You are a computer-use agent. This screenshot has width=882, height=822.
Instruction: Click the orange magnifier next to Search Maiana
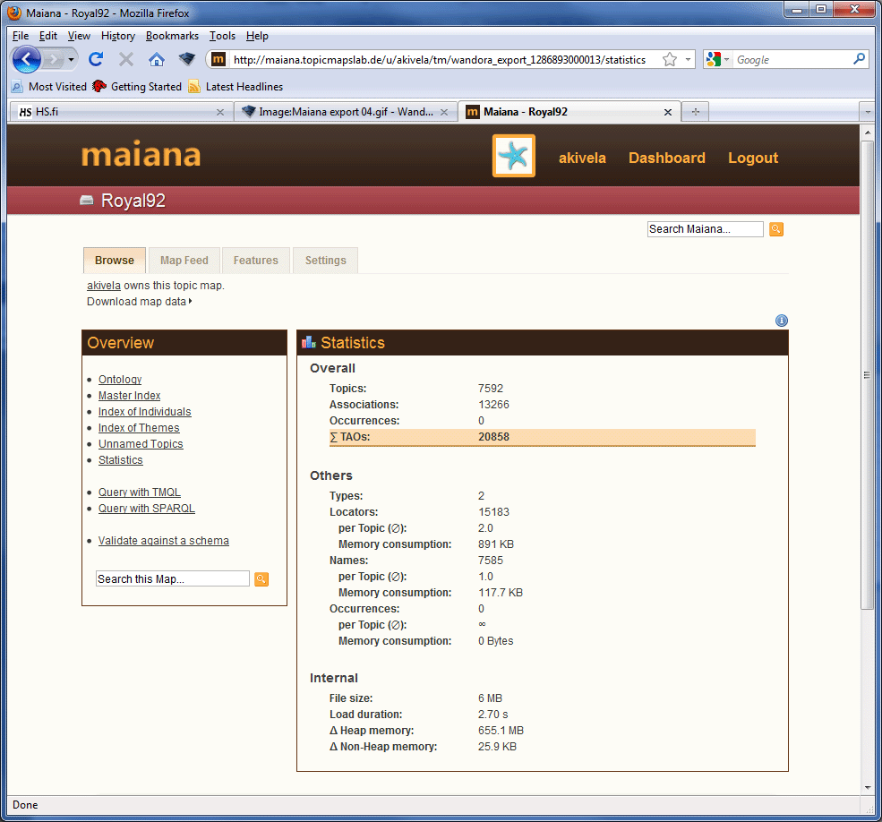[x=775, y=229]
